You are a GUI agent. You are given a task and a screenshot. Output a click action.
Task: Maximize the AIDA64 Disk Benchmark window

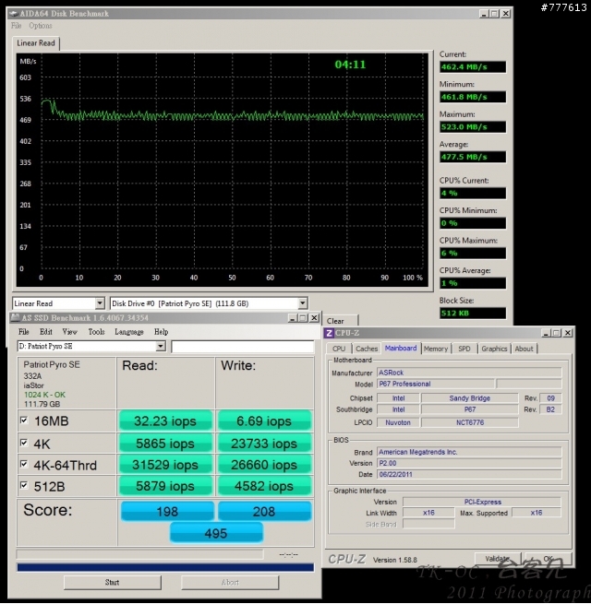coord(495,14)
